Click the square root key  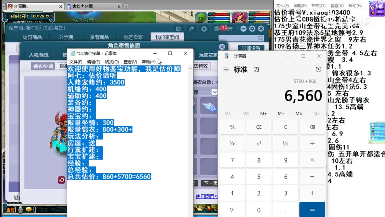coord(285,143)
